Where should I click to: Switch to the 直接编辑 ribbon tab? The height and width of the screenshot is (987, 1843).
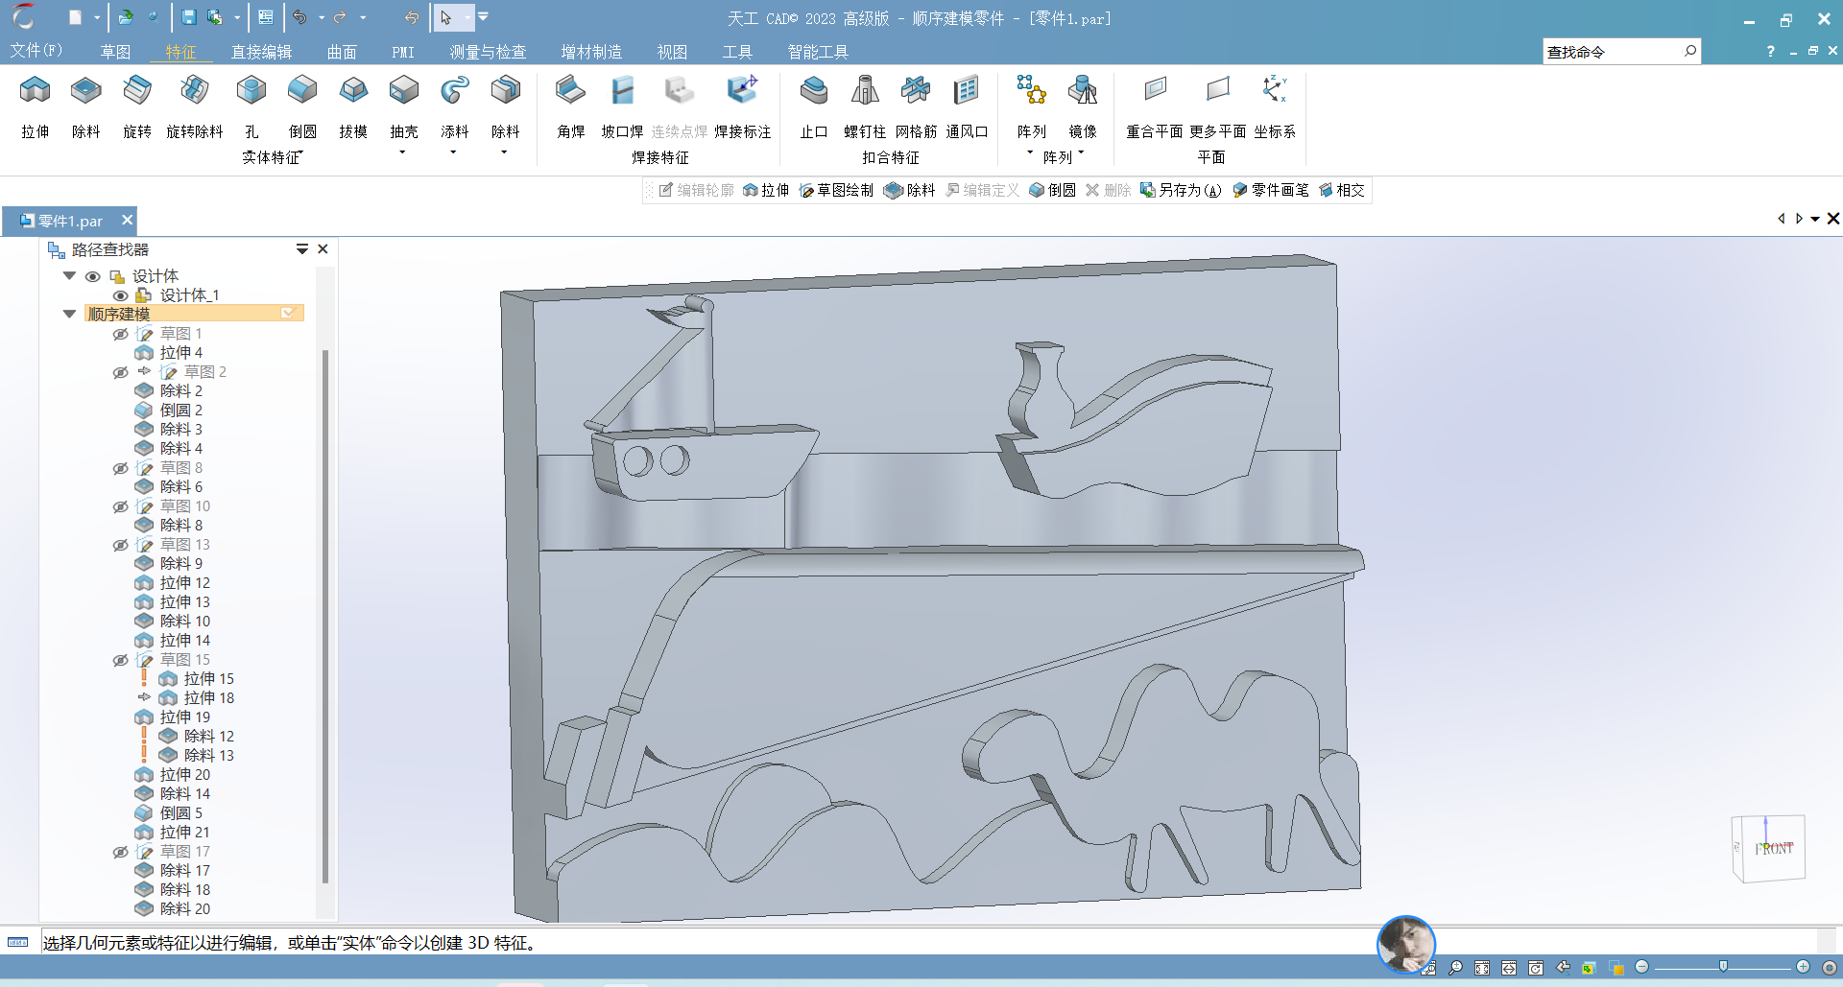coord(261,52)
